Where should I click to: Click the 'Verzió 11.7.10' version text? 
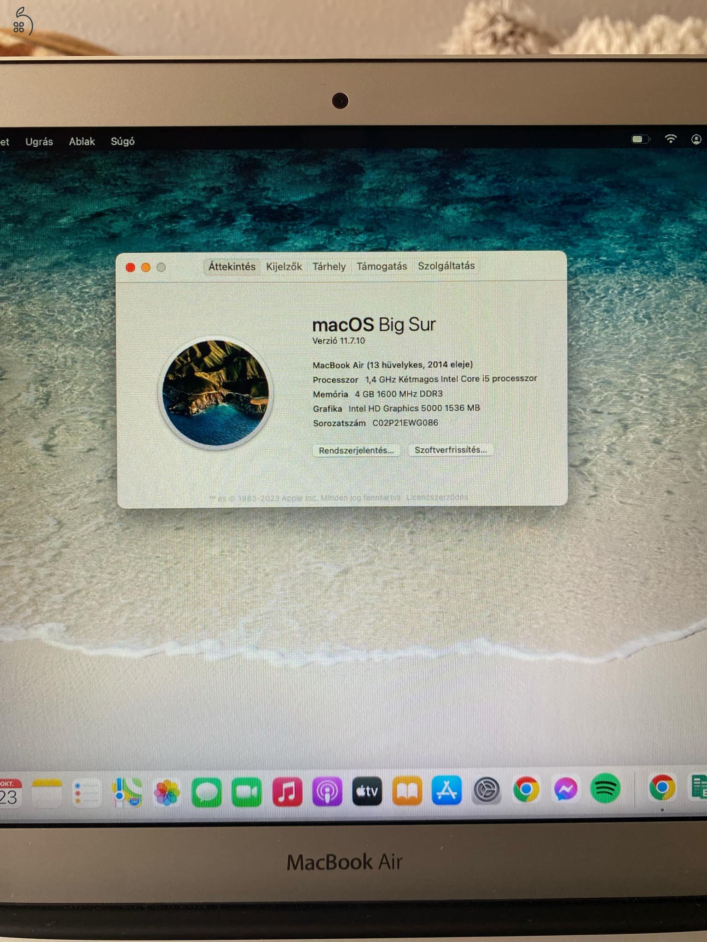[x=339, y=341]
